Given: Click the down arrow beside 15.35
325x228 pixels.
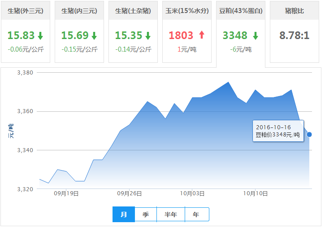Looking at the screenshot, I should (148, 36).
